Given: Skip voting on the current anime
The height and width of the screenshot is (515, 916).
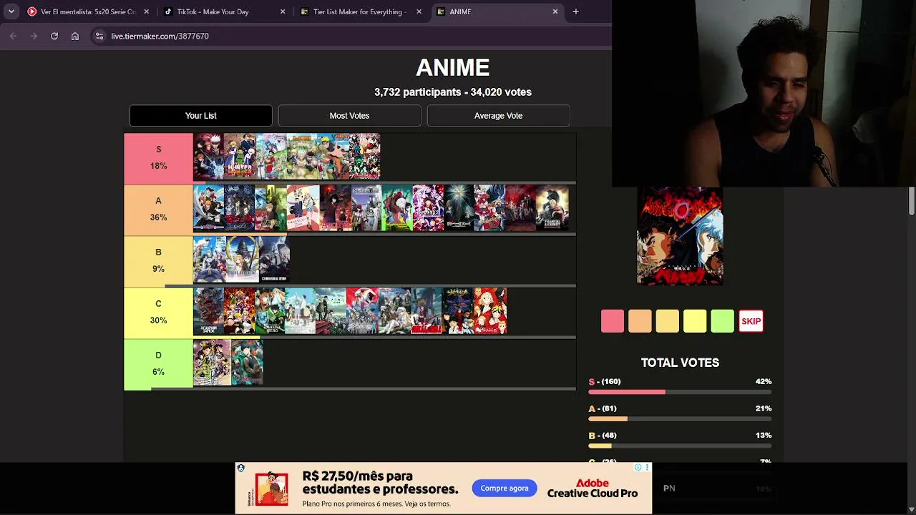Looking at the screenshot, I should (751, 321).
